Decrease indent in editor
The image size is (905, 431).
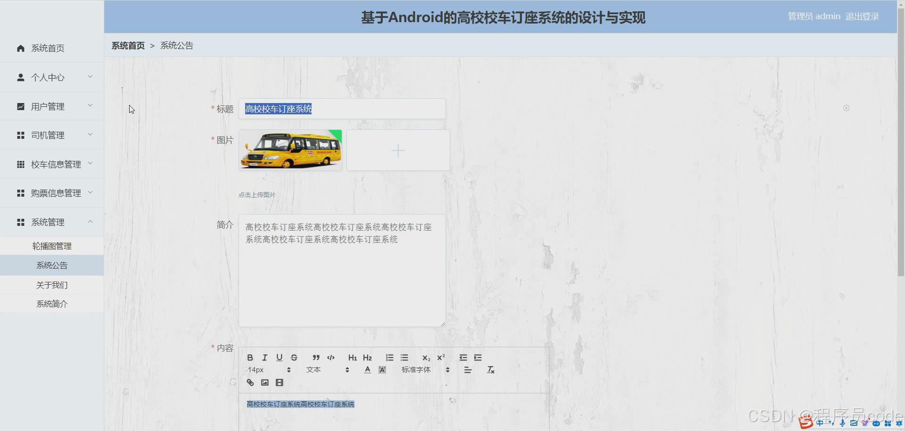pyautogui.click(x=463, y=358)
